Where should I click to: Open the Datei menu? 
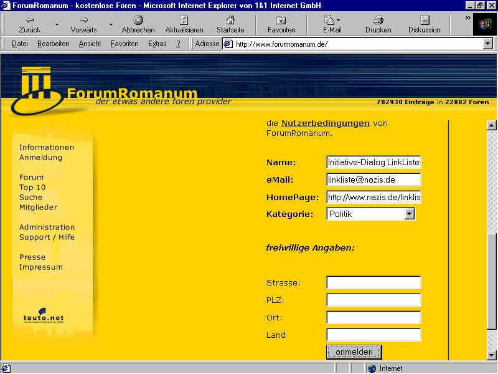20,44
